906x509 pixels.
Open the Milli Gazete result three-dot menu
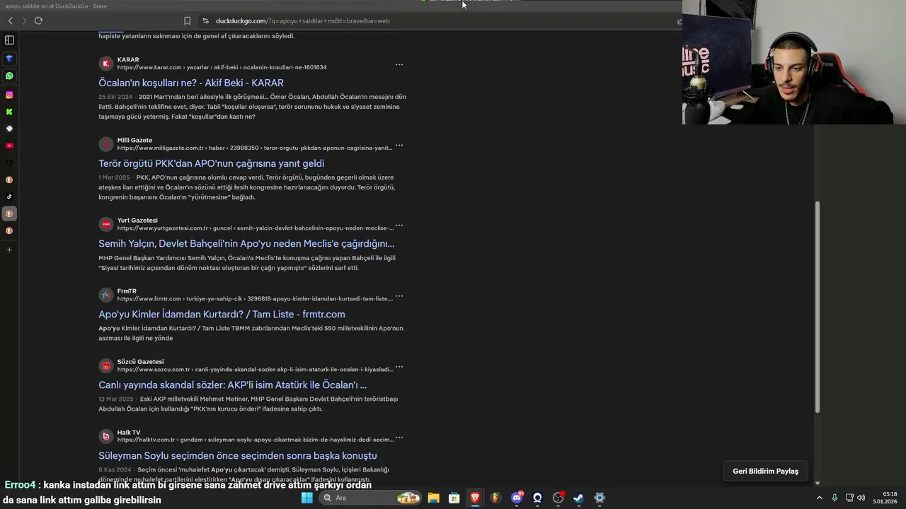[399, 145]
